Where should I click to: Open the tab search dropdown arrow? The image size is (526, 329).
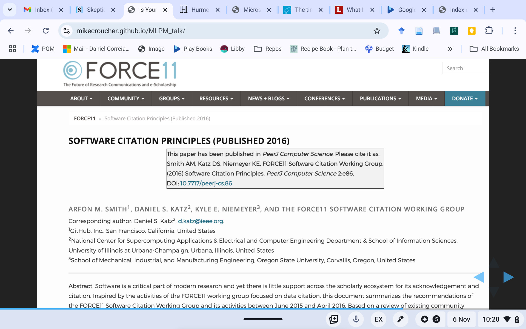click(10, 10)
